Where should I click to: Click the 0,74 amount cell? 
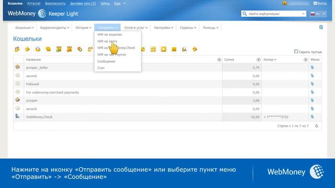click(x=242, y=67)
